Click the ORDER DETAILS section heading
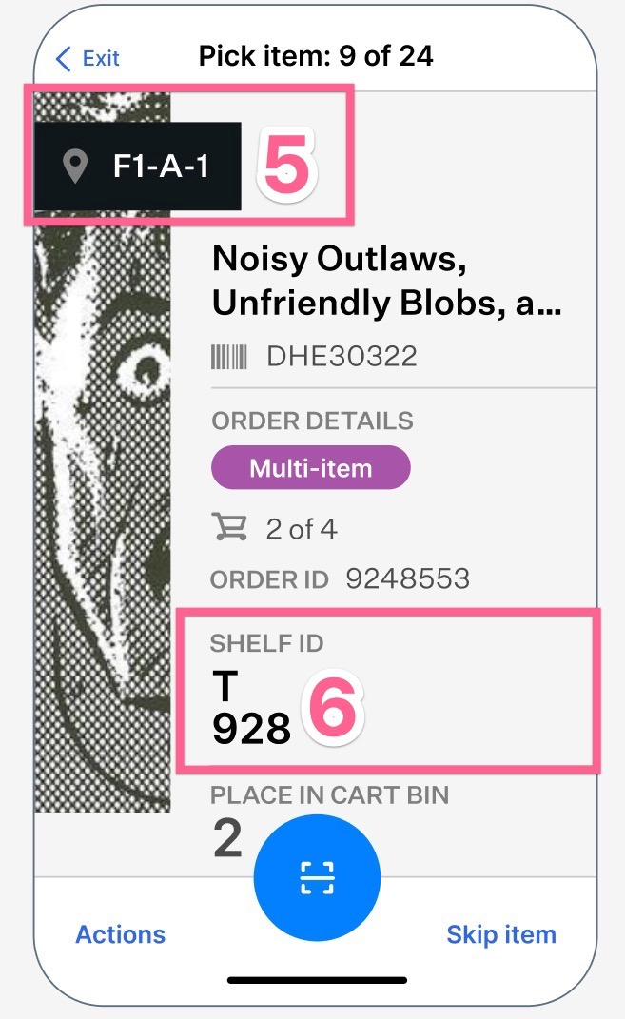Image resolution: width=625 pixels, height=1019 pixels. click(x=312, y=421)
